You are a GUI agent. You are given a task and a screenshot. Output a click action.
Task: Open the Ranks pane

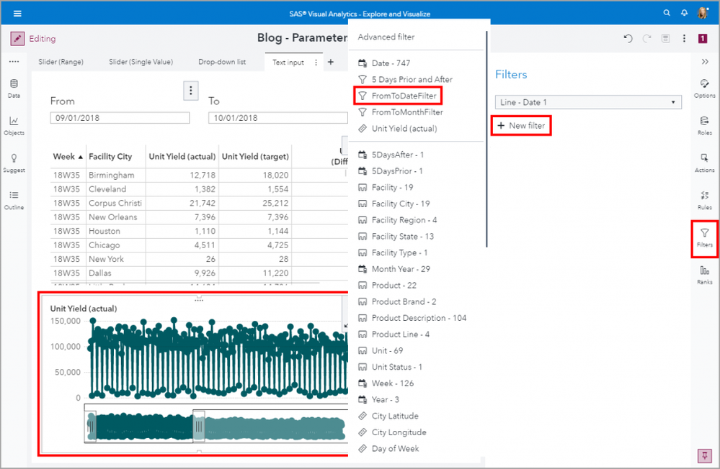[x=704, y=275]
